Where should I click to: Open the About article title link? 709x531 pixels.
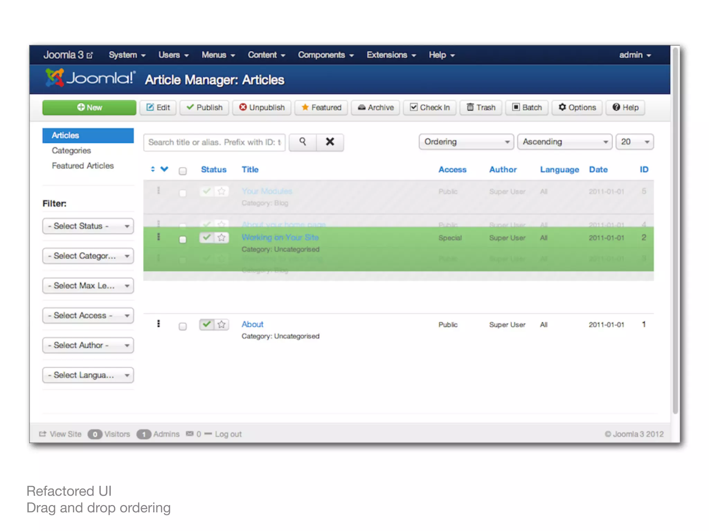click(x=252, y=324)
